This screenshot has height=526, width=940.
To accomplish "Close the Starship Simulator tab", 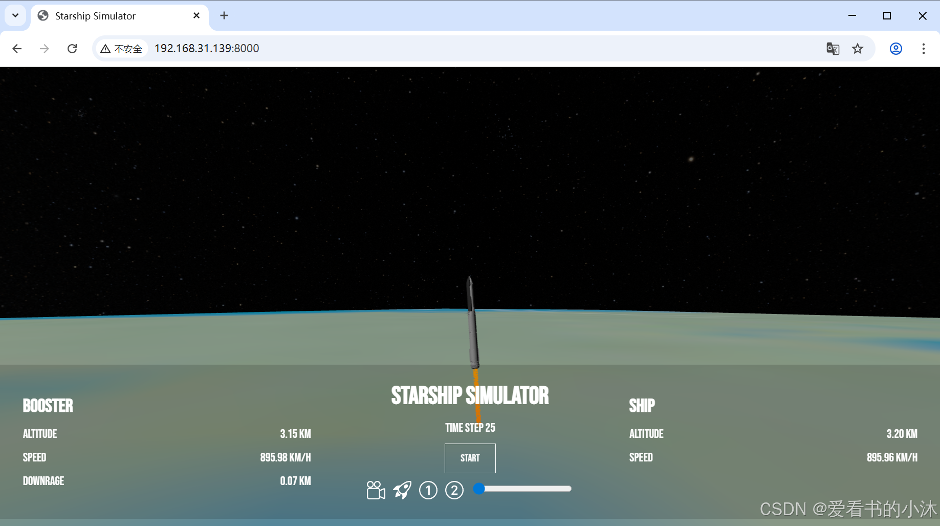I will tap(196, 16).
